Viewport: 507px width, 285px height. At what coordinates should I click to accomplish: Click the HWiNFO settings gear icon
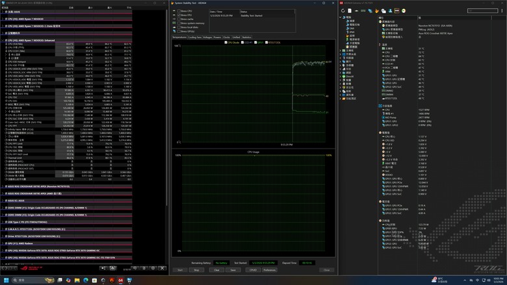153,268
